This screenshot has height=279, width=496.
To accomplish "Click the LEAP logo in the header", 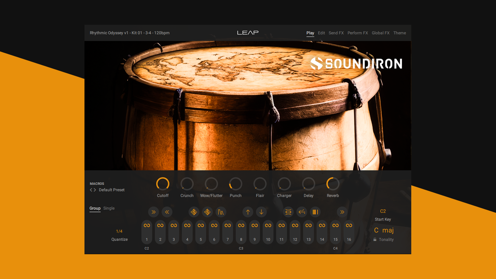I will coord(248,33).
